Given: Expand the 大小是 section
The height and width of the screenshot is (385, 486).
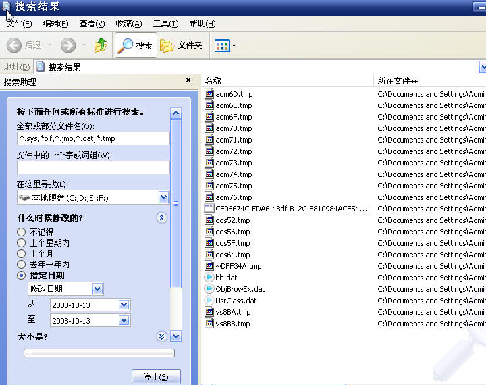Looking at the screenshot, I should pos(161,336).
